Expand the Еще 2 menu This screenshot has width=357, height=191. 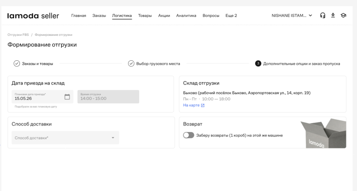(231, 15)
